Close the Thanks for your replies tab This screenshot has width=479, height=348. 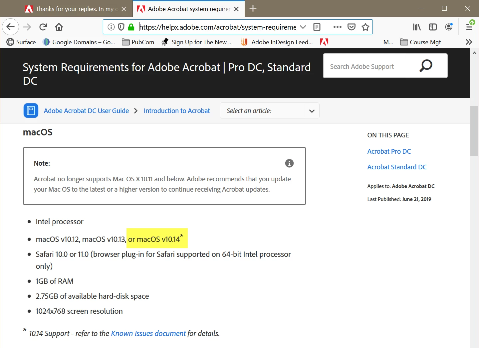[x=124, y=9]
